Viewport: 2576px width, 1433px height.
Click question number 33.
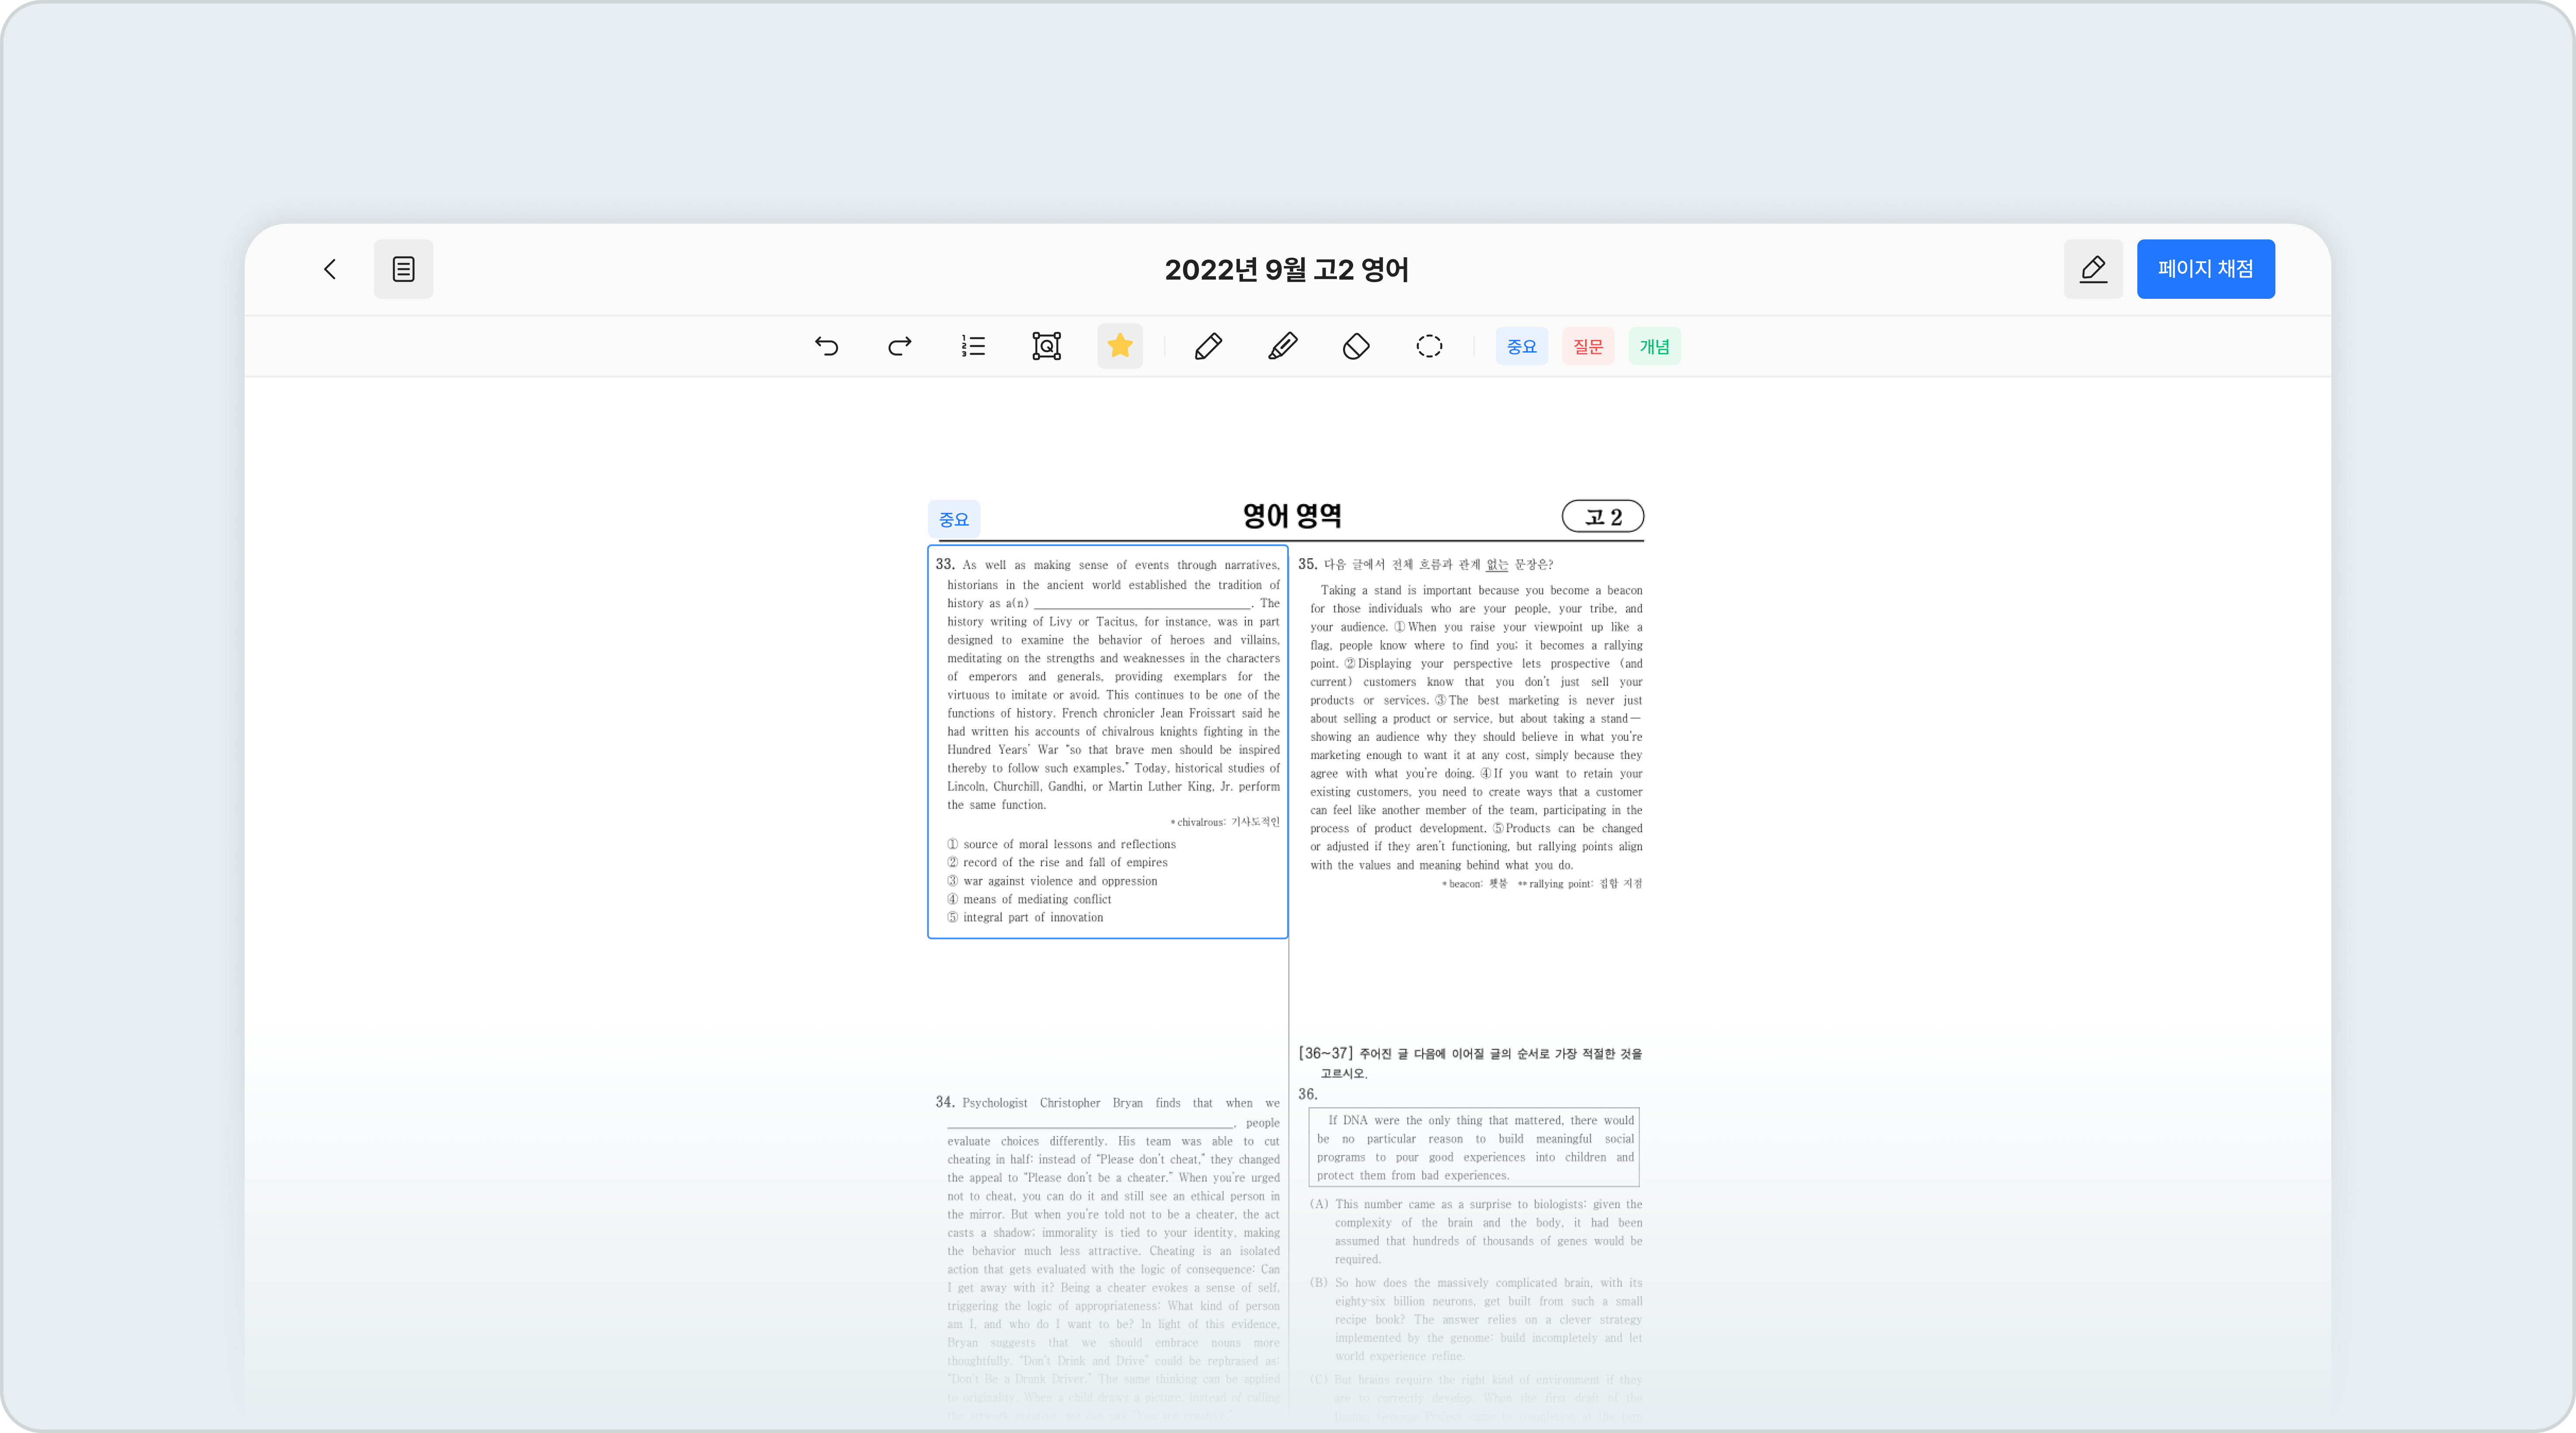[945, 564]
